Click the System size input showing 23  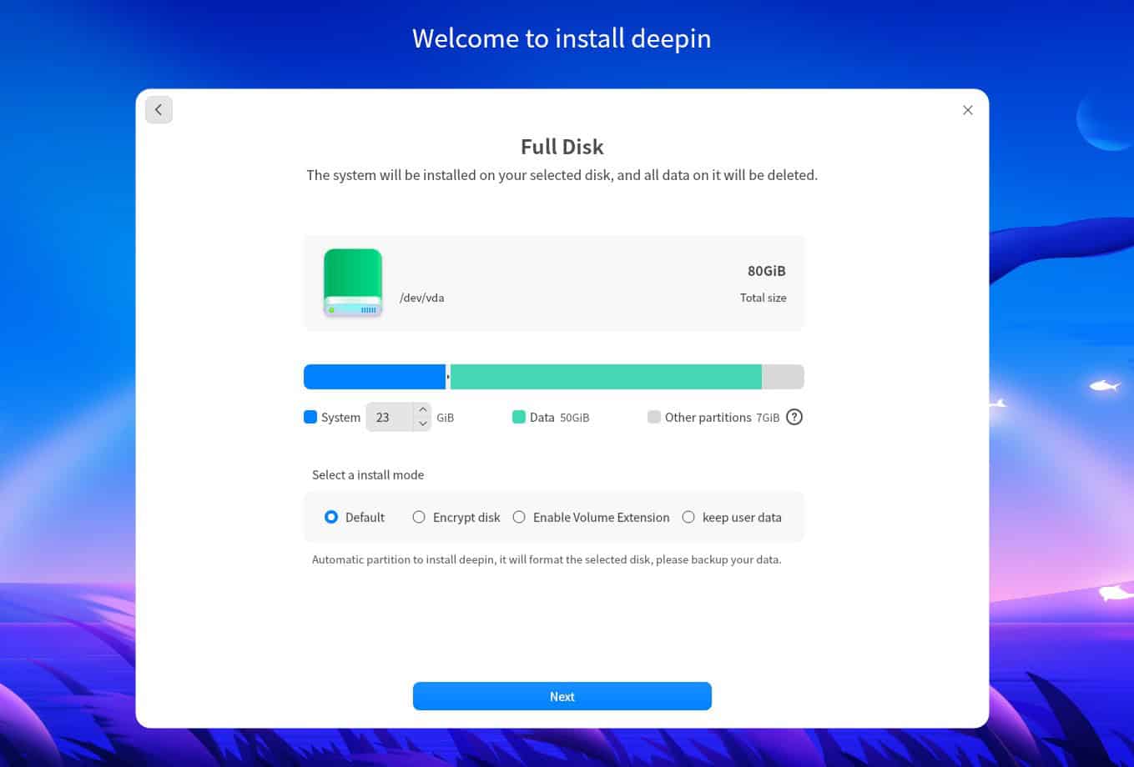(x=390, y=417)
